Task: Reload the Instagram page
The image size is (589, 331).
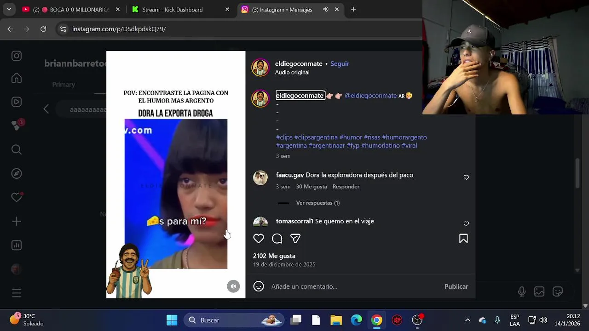Action: [43, 29]
